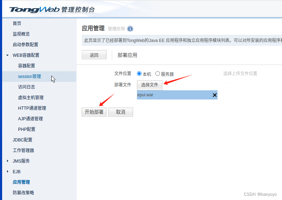Open 容器配置 submenu item
The width and height of the screenshot is (282, 200).
[x=27, y=66]
